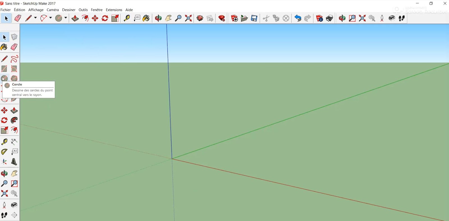Undo the last action
This screenshot has width=449, height=221.
click(298, 18)
